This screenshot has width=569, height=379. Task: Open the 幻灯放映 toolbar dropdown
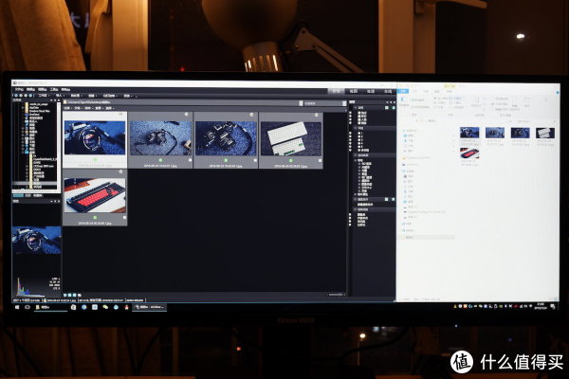(x=110, y=96)
